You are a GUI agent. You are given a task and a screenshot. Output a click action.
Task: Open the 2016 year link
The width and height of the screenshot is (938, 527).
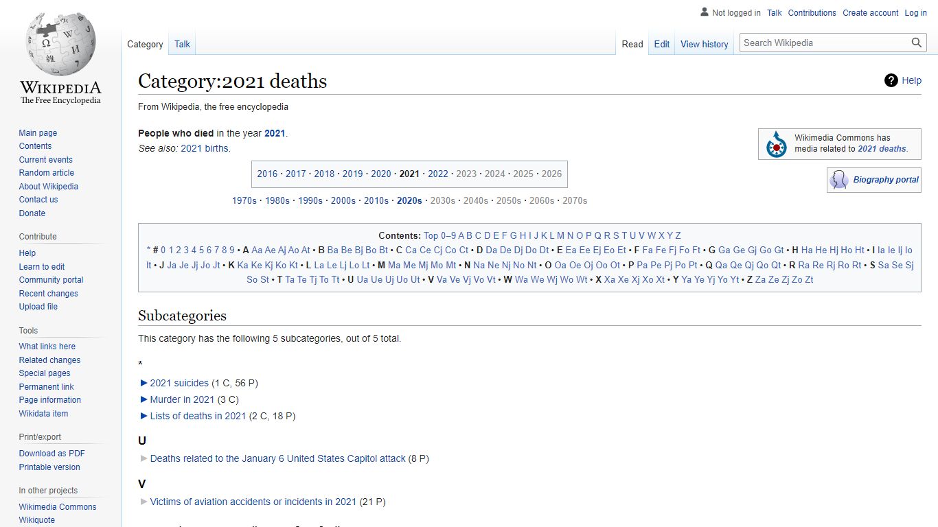click(267, 174)
